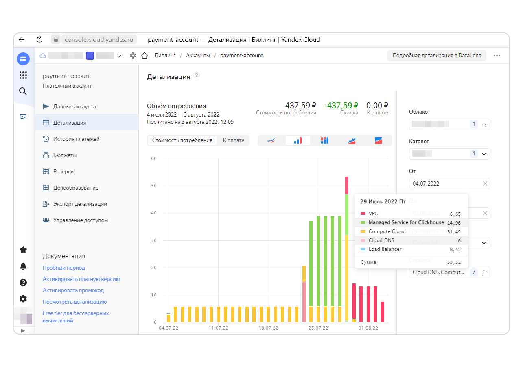
Task: Switch to К оплате view
Action: [234, 140]
